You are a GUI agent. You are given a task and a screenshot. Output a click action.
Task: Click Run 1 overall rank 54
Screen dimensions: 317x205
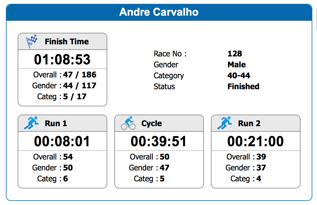[x=68, y=157]
